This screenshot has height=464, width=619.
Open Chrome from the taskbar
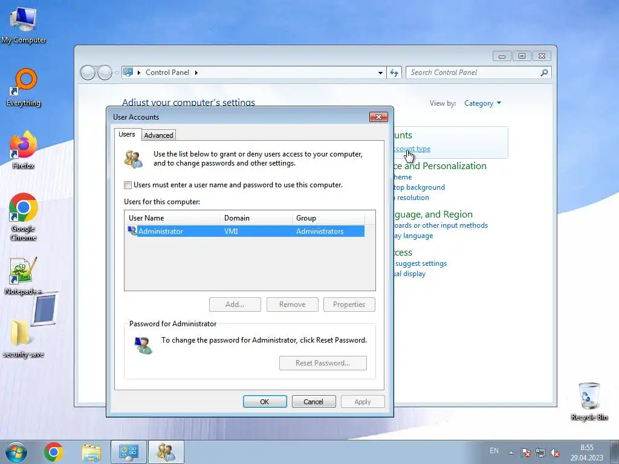click(x=54, y=452)
